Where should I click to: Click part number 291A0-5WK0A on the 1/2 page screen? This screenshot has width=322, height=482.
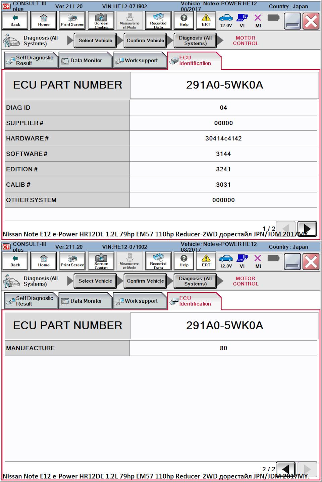(x=224, y=85)
